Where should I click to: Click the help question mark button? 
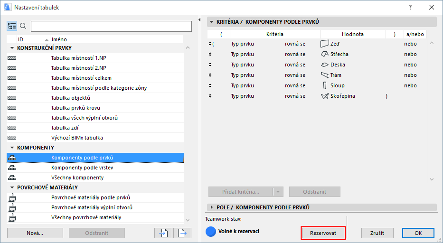[410, 7]
